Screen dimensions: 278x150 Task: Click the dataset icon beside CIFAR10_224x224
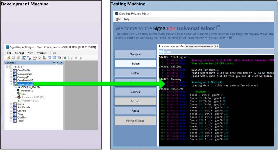coord(19,87)
